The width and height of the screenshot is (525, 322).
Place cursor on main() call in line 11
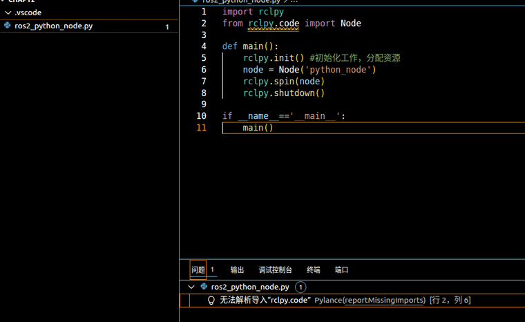[x=258, y=128]
